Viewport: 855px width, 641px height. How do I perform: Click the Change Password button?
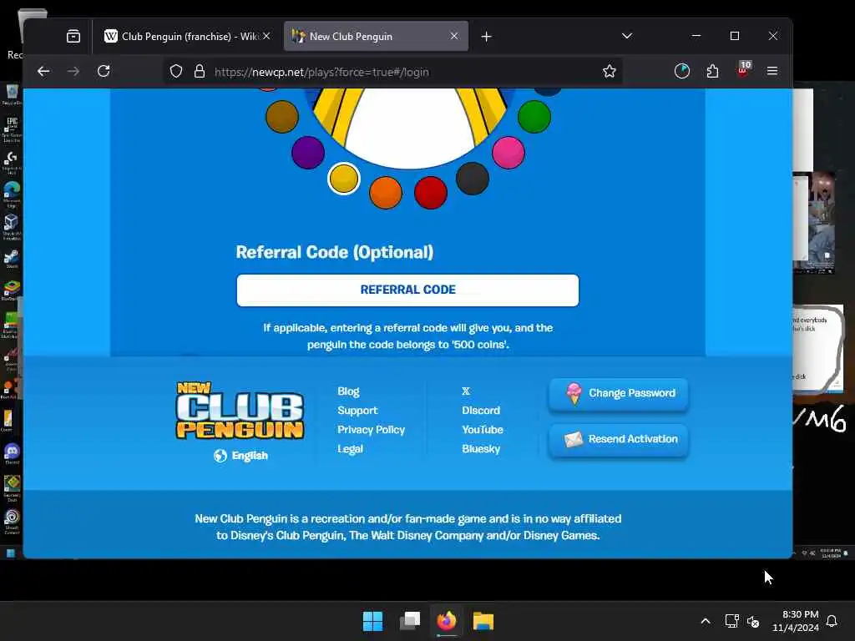click(x=619, y=394)
